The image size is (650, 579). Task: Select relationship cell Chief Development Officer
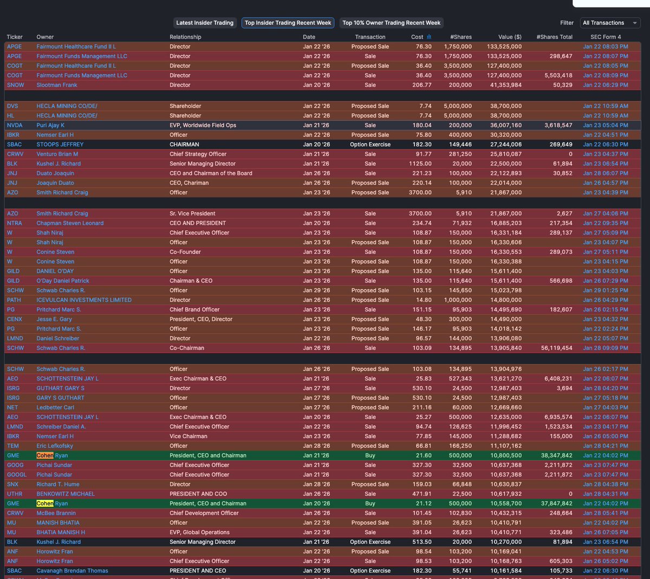[204, 513]
